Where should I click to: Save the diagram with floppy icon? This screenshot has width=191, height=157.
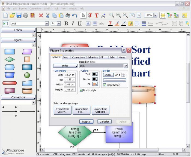coord(19,15)
